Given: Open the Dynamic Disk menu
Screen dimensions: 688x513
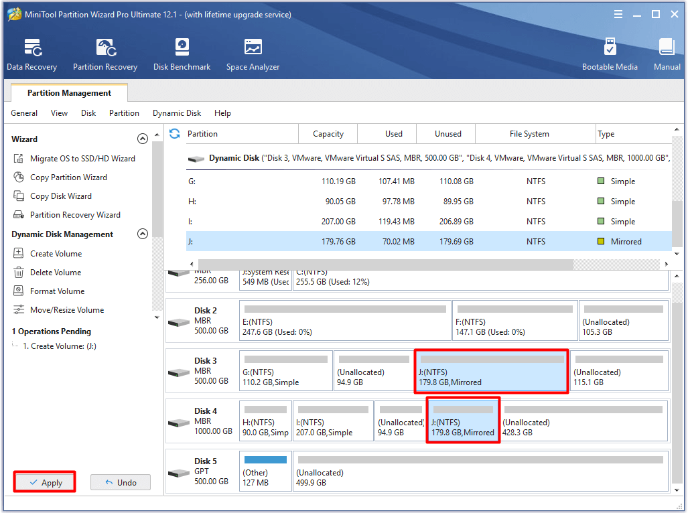Looking at the screenshot, I should pos(177,113).
